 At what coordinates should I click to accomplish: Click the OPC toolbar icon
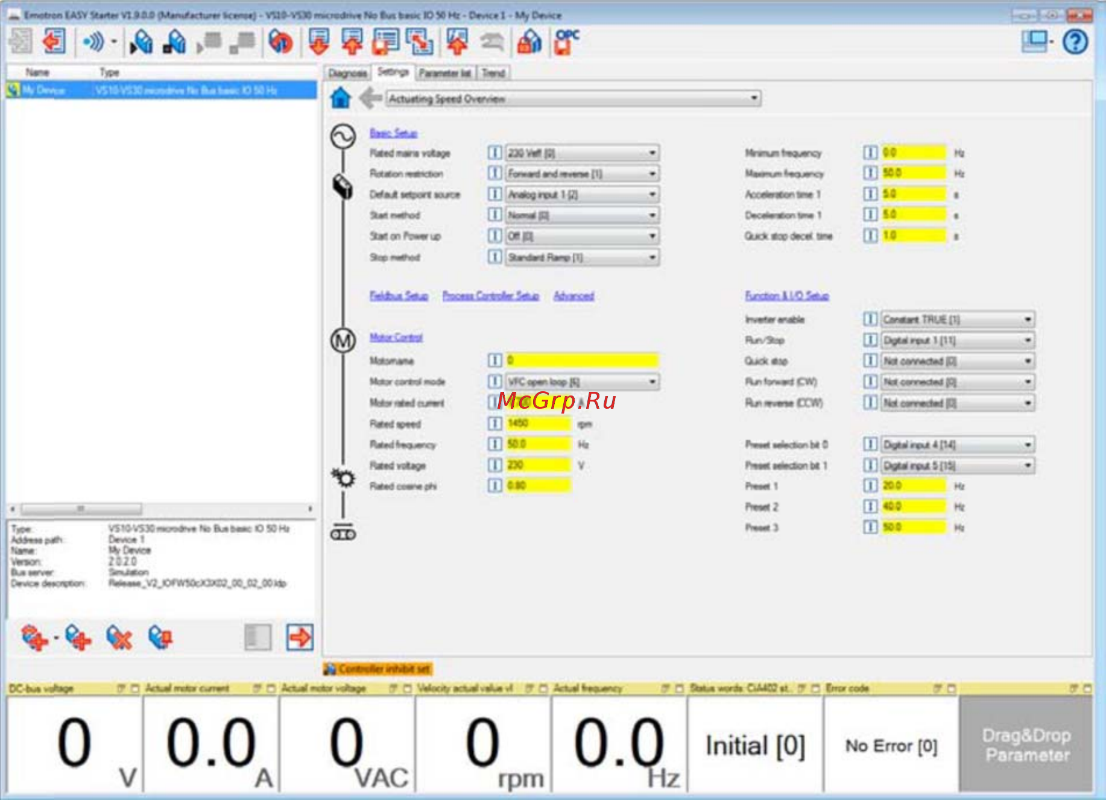coord(566,42)
